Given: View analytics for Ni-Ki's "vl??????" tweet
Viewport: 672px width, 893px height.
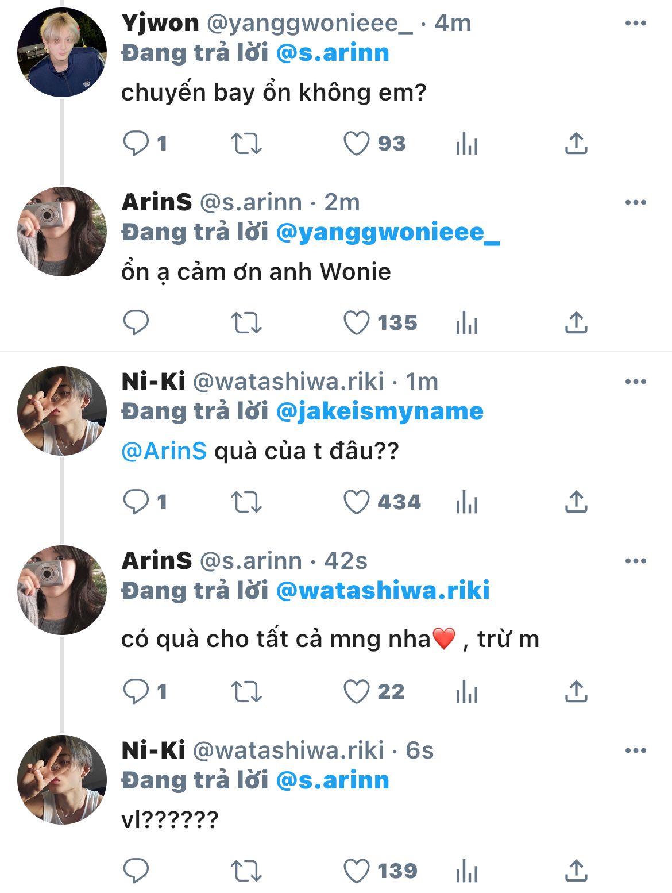Looking at the screenshot, I should (x=466, y=871).
